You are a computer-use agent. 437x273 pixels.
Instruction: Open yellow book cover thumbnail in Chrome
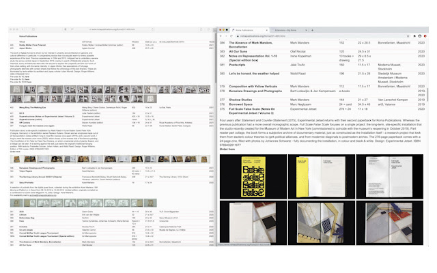253,177
